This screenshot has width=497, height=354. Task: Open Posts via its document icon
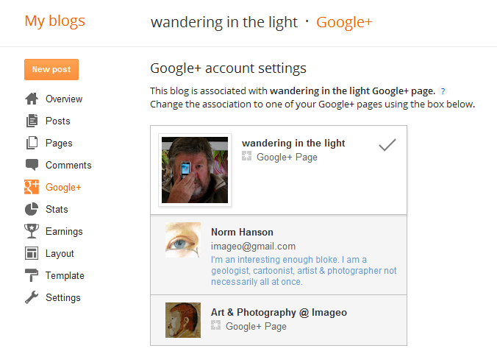(x=32, y=121)
